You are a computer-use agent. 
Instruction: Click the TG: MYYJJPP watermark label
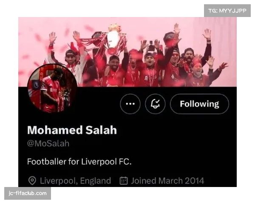(227, 11)
